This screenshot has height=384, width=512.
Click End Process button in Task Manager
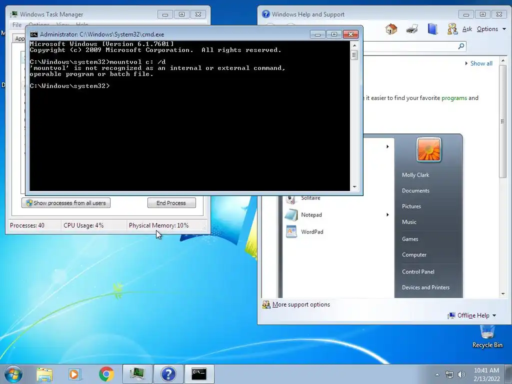coord(171,203)
